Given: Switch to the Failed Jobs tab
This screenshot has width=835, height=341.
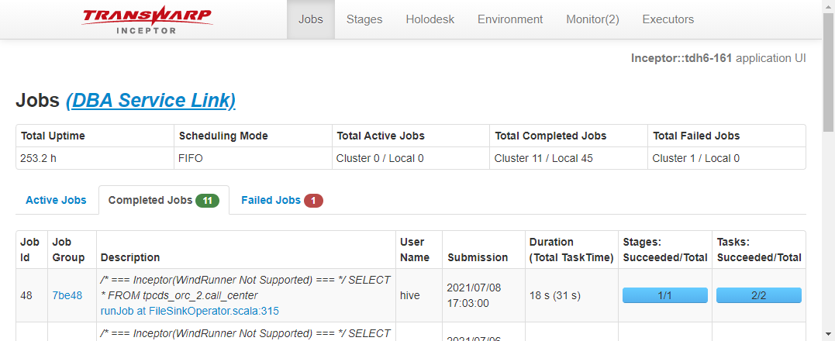Looking at the screenshot, I should [x=271, y=200].
